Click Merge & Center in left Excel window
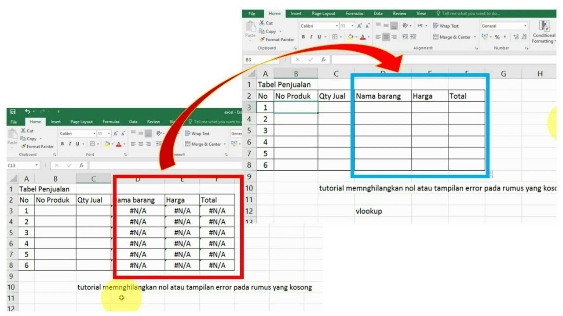This screenshot has width=563, height=316. pyautogui.click(x=202, y=144)
